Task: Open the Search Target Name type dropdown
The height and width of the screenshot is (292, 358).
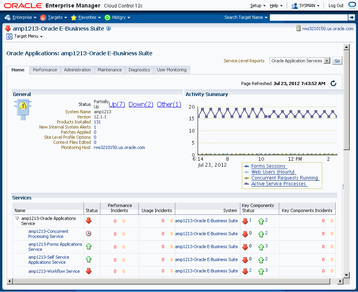Action: click(x=246, y=17)
